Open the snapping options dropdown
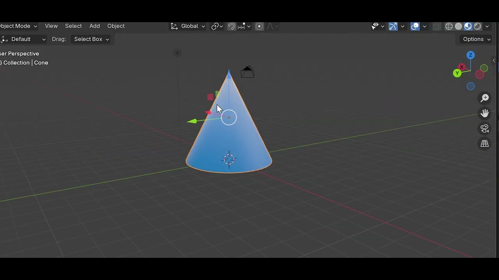The height and width of the screenshot is (280, 499). (244, 26)
